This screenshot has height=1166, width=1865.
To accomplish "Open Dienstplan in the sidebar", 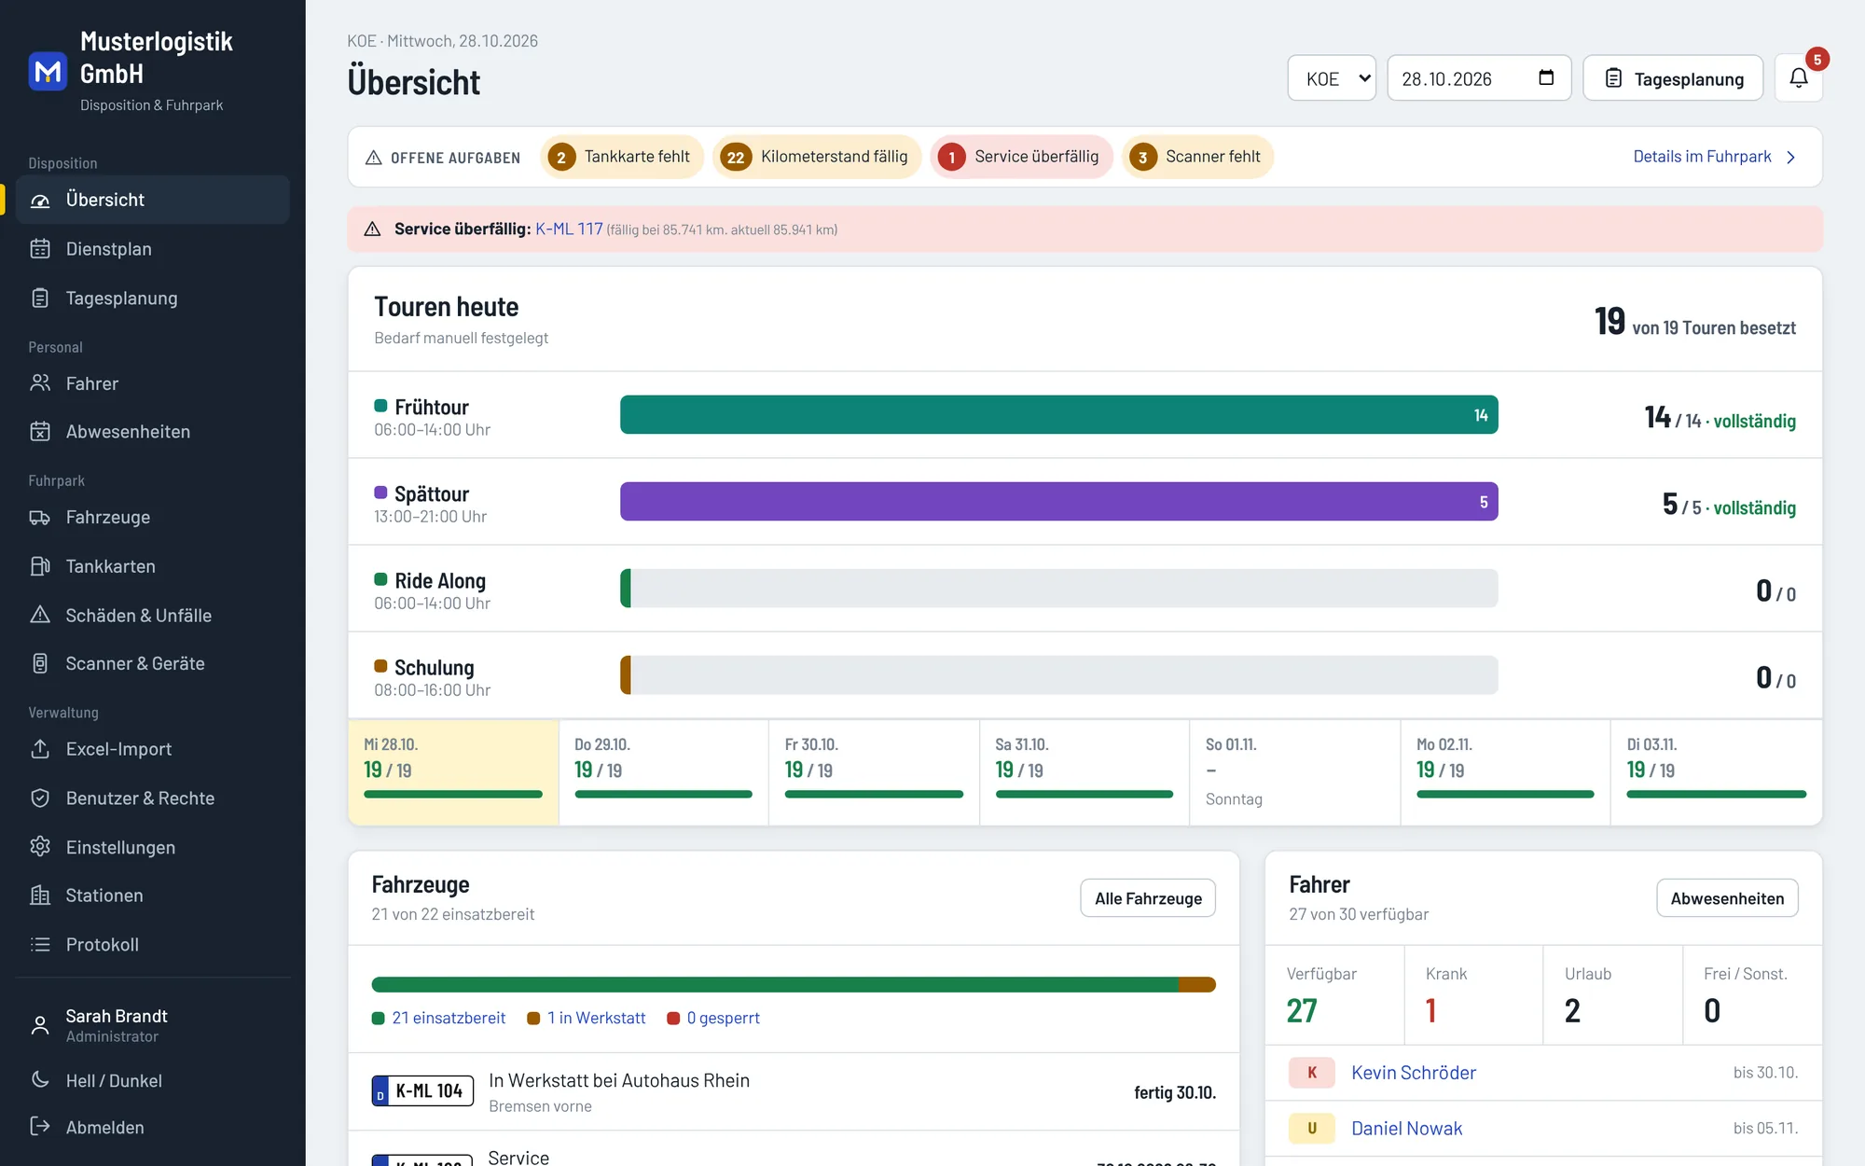I will tap(153, 249).
